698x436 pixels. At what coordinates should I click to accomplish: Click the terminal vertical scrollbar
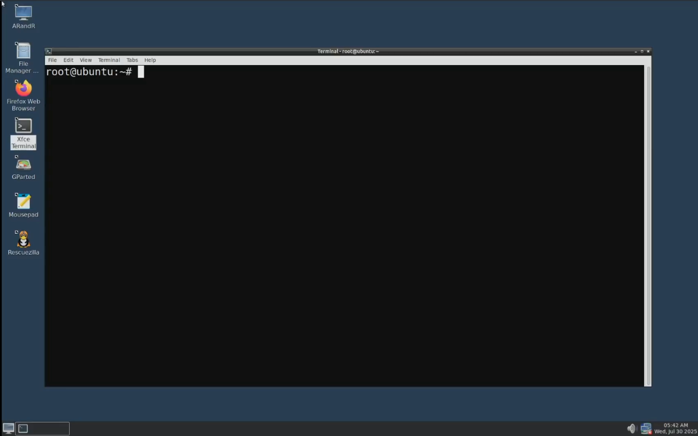point(649,226)
